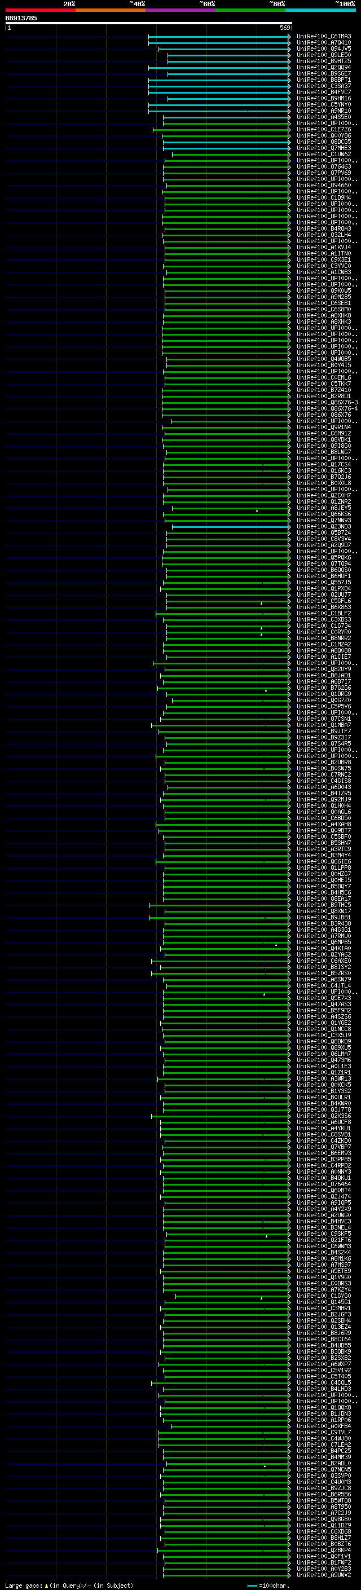
Task: Select hit UniRef100_Q5B724
Action: [x=324, y=532]
